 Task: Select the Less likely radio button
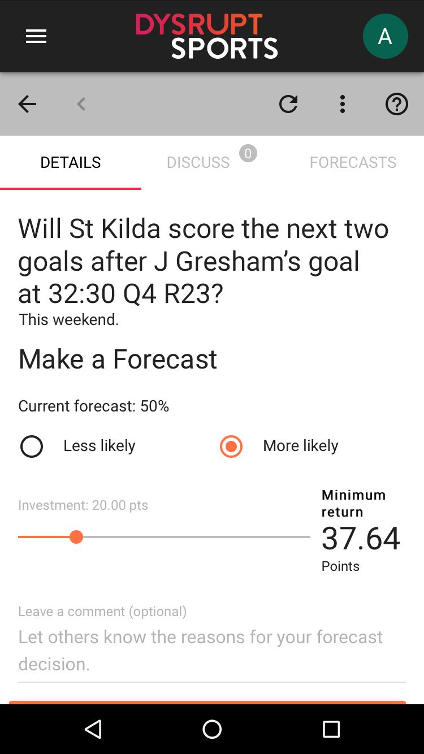(x=32, y=447)
